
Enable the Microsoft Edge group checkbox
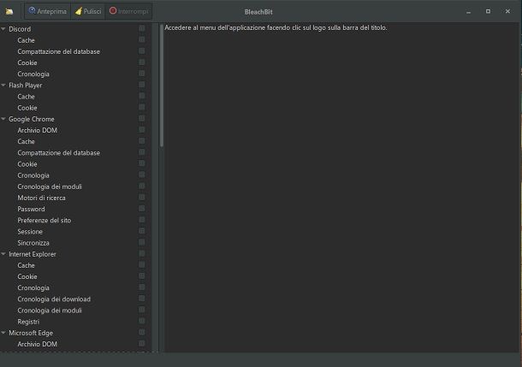click(142, 333)
